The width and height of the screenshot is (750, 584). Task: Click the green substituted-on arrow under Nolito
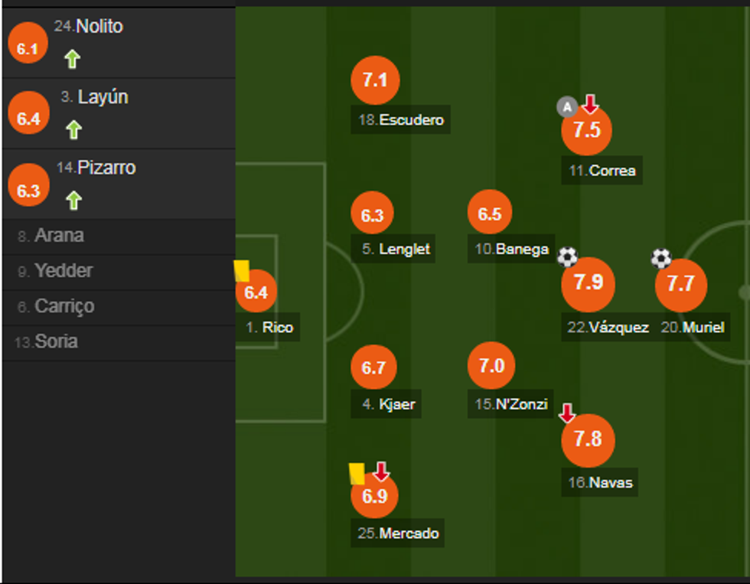72,59
